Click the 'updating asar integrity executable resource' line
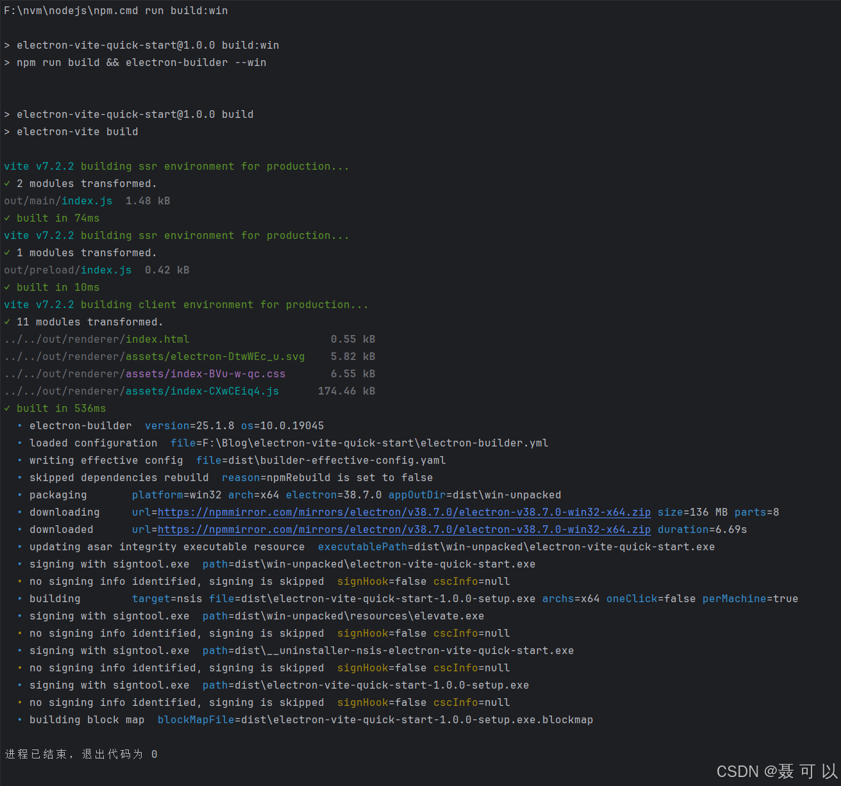841x786 pixels. click(x=366, y=547)
